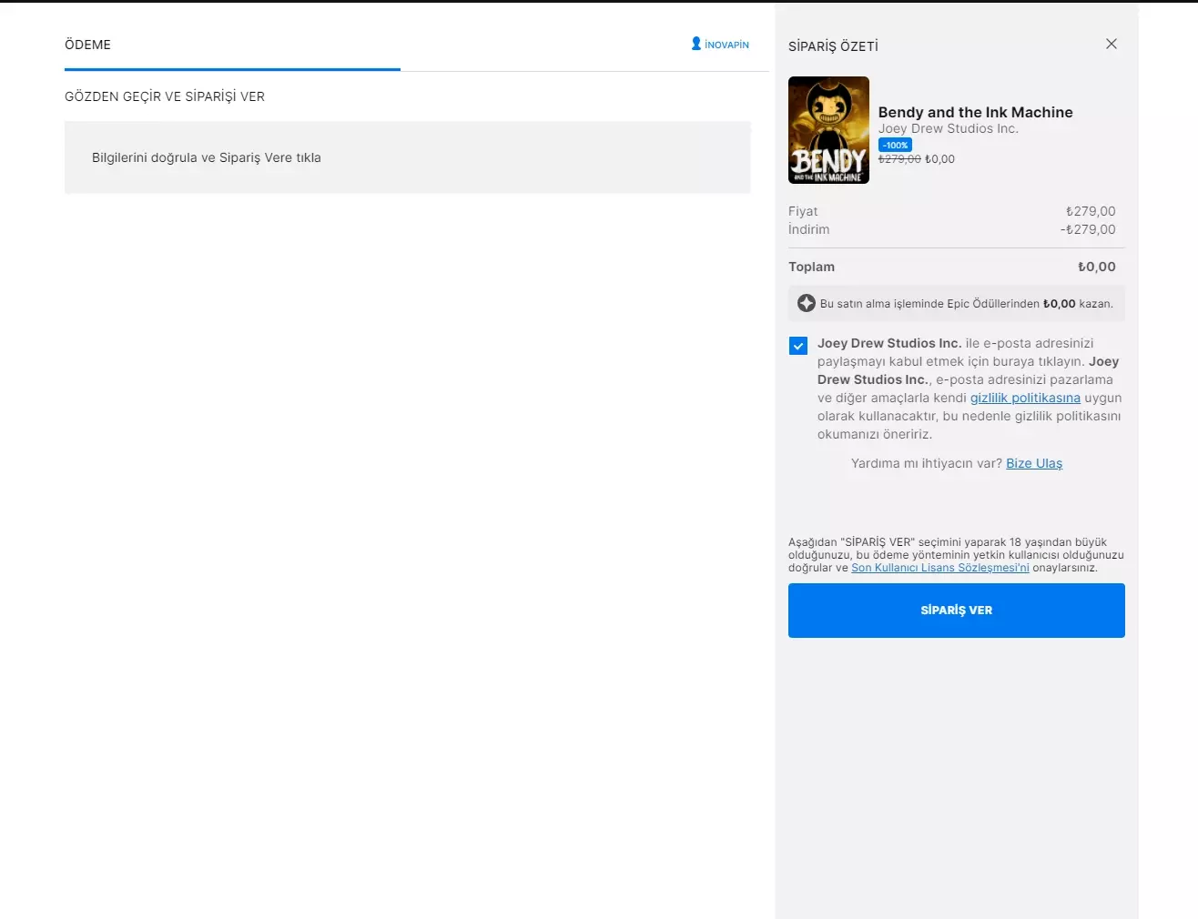Viewport: 1198px width, 919px height.
Task: Click the Joey Drew Studios Inc. publisher name
Action: coord(949,128)
